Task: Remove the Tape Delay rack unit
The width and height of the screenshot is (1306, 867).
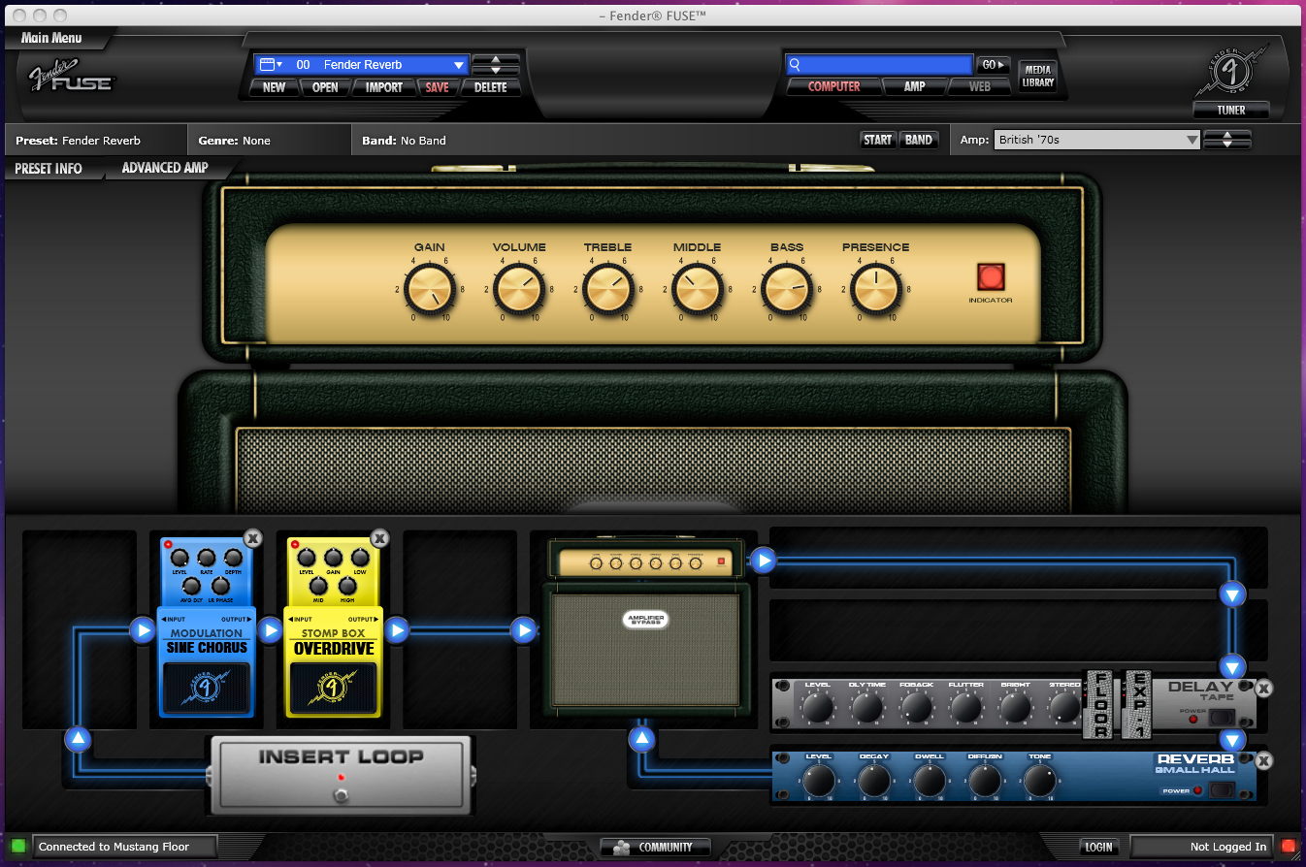Action: (1263, 689)
